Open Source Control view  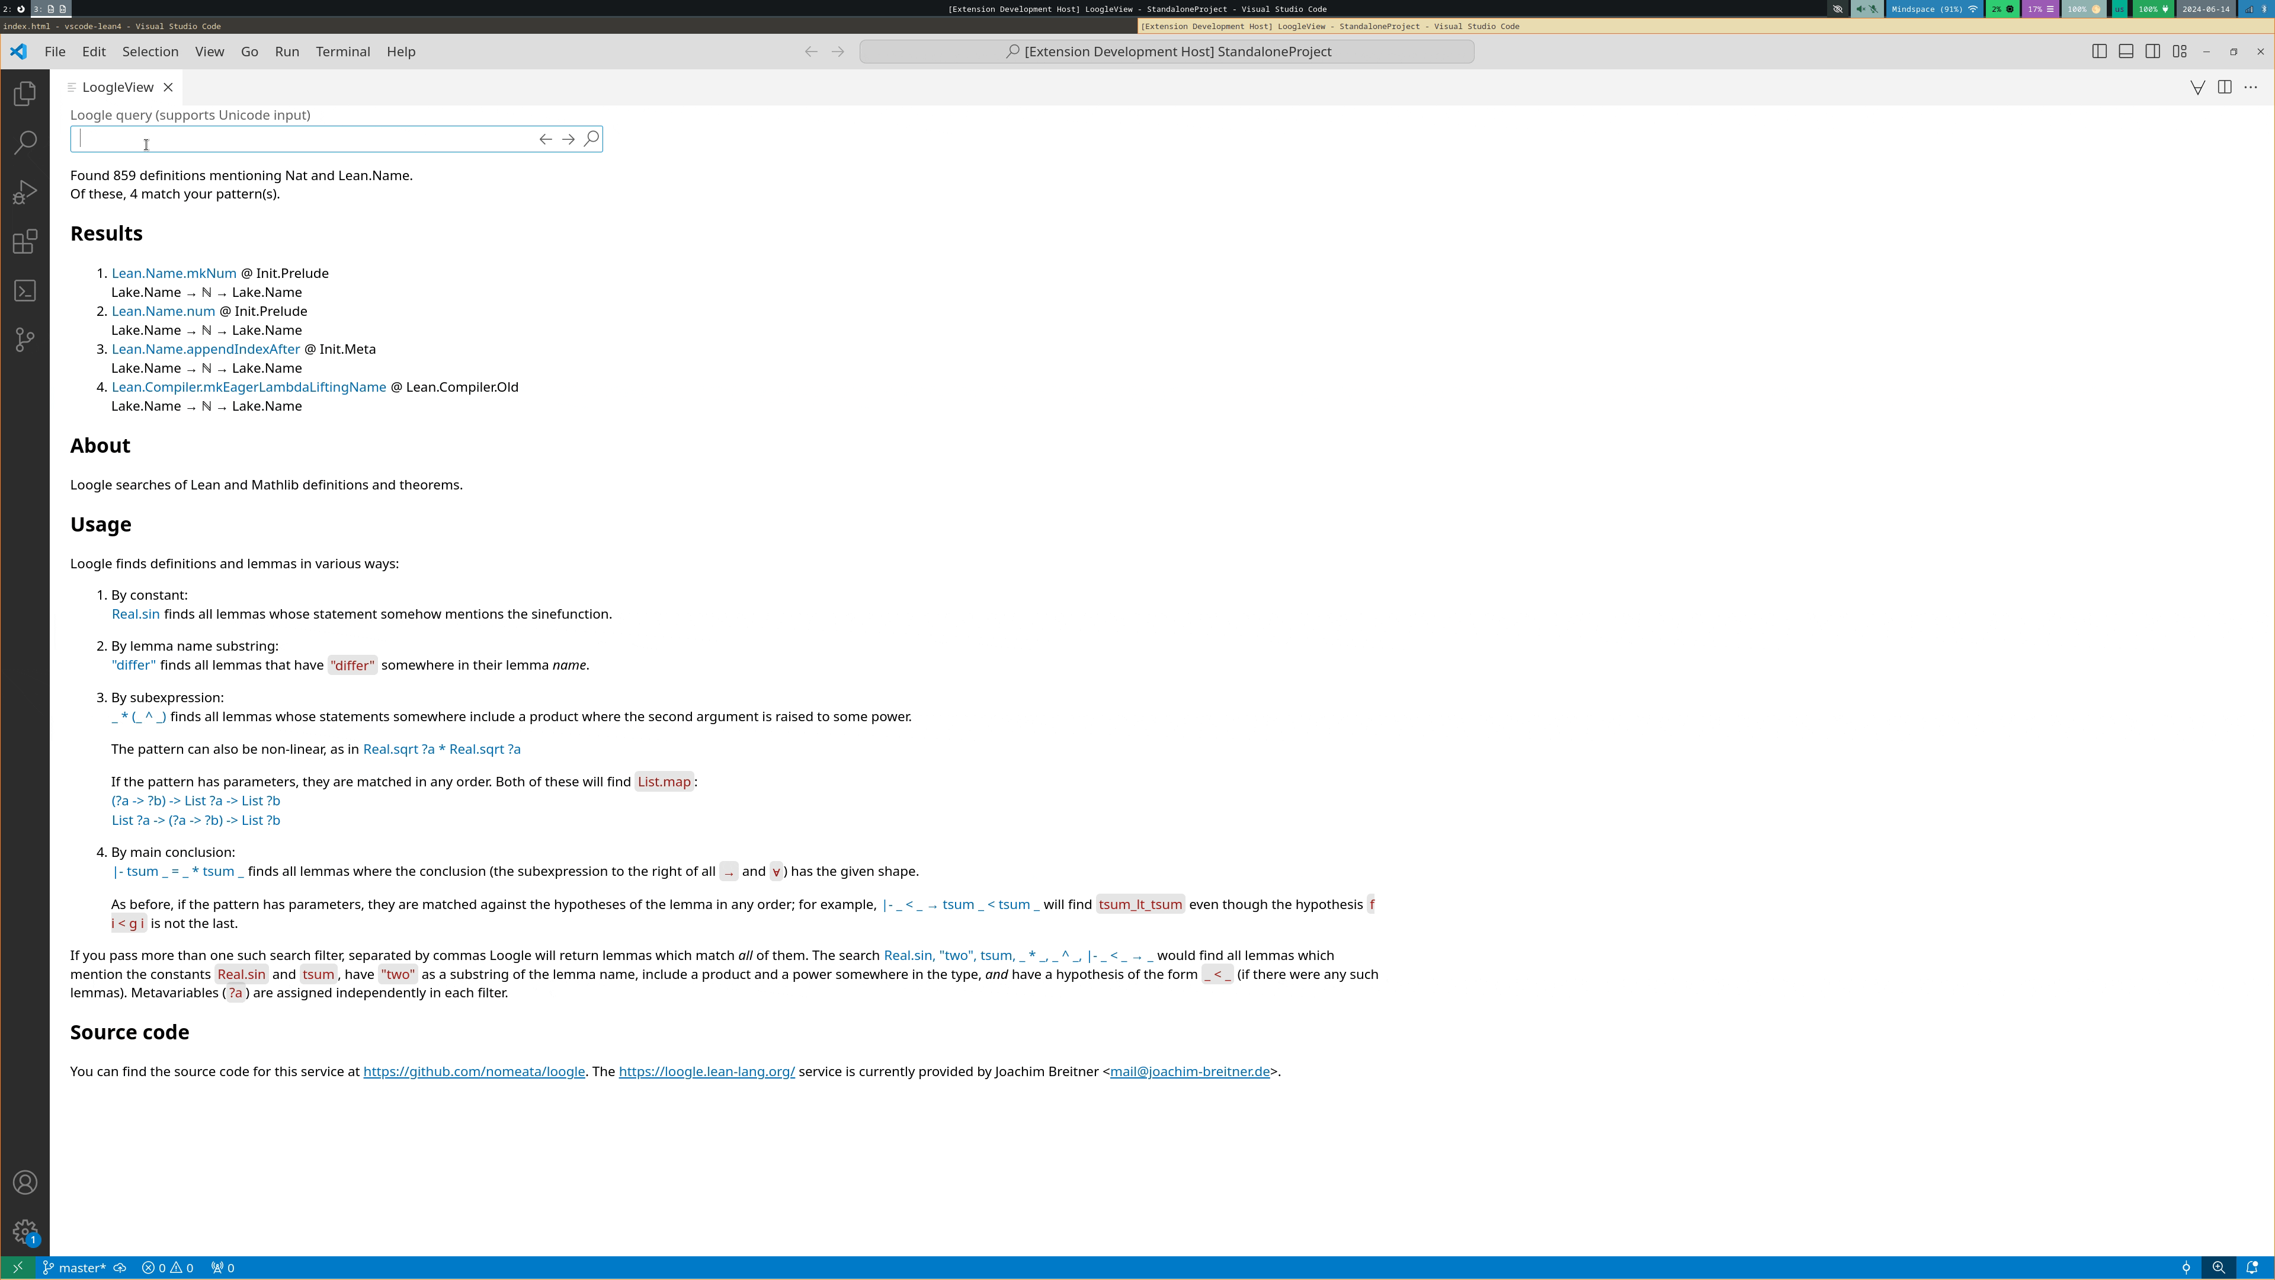[25, 340]
